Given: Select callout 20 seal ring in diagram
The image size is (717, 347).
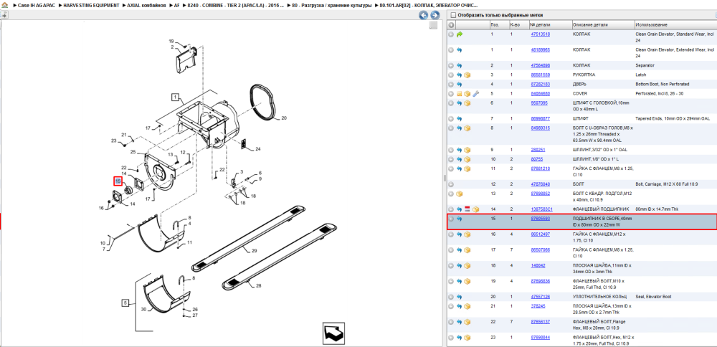Looking at the screenshot, I should pos(283,118).
